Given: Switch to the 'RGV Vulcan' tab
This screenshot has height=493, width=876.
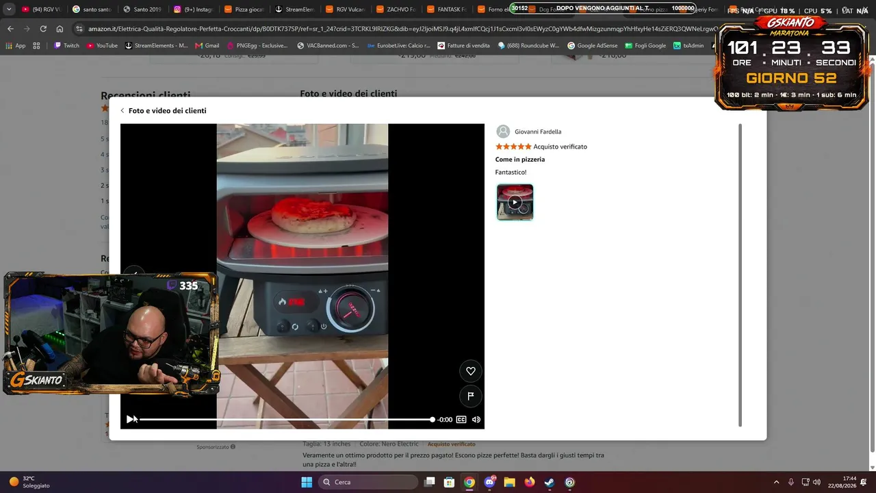Looking at the screenshot, I should click(345, 10).
